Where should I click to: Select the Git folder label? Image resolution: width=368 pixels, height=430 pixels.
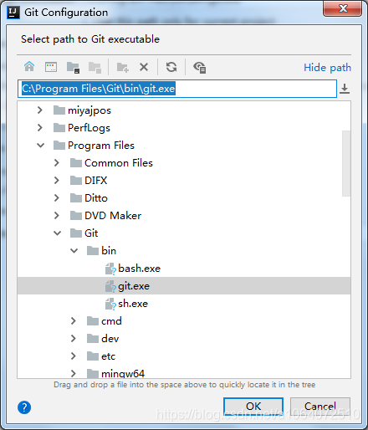91,233
